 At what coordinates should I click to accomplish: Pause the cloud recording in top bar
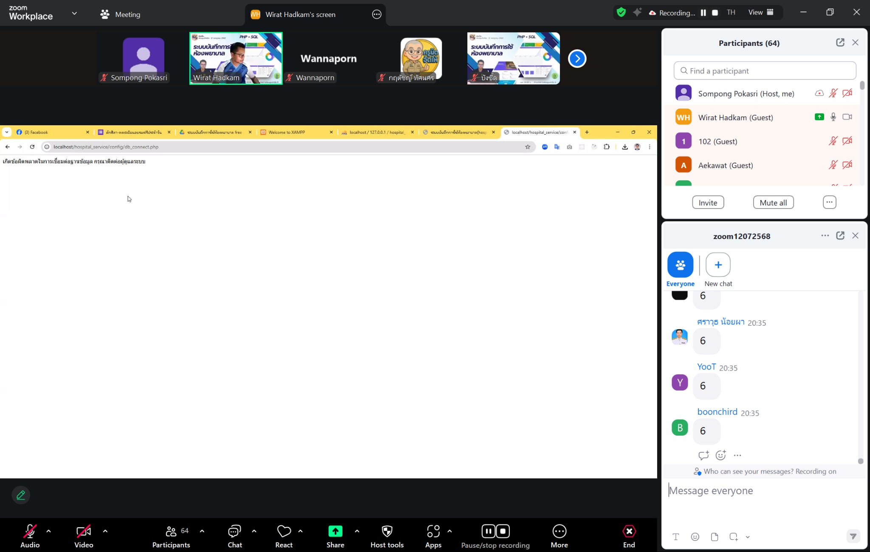pos(703,13)
